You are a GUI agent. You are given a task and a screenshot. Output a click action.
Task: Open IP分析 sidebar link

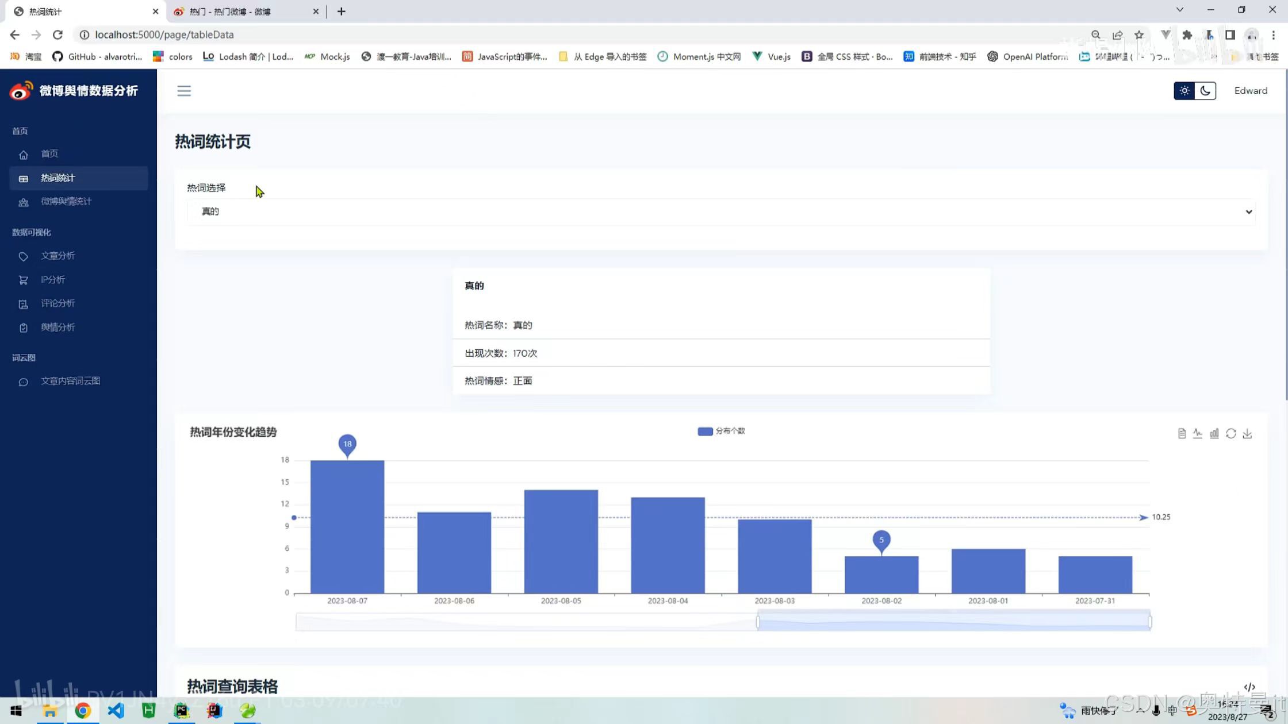point(52,280)
